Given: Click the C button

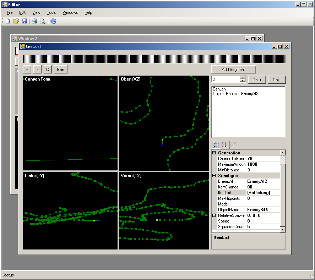Looking at the screenshot, I should pyautogui.click(x=48, y=70).
